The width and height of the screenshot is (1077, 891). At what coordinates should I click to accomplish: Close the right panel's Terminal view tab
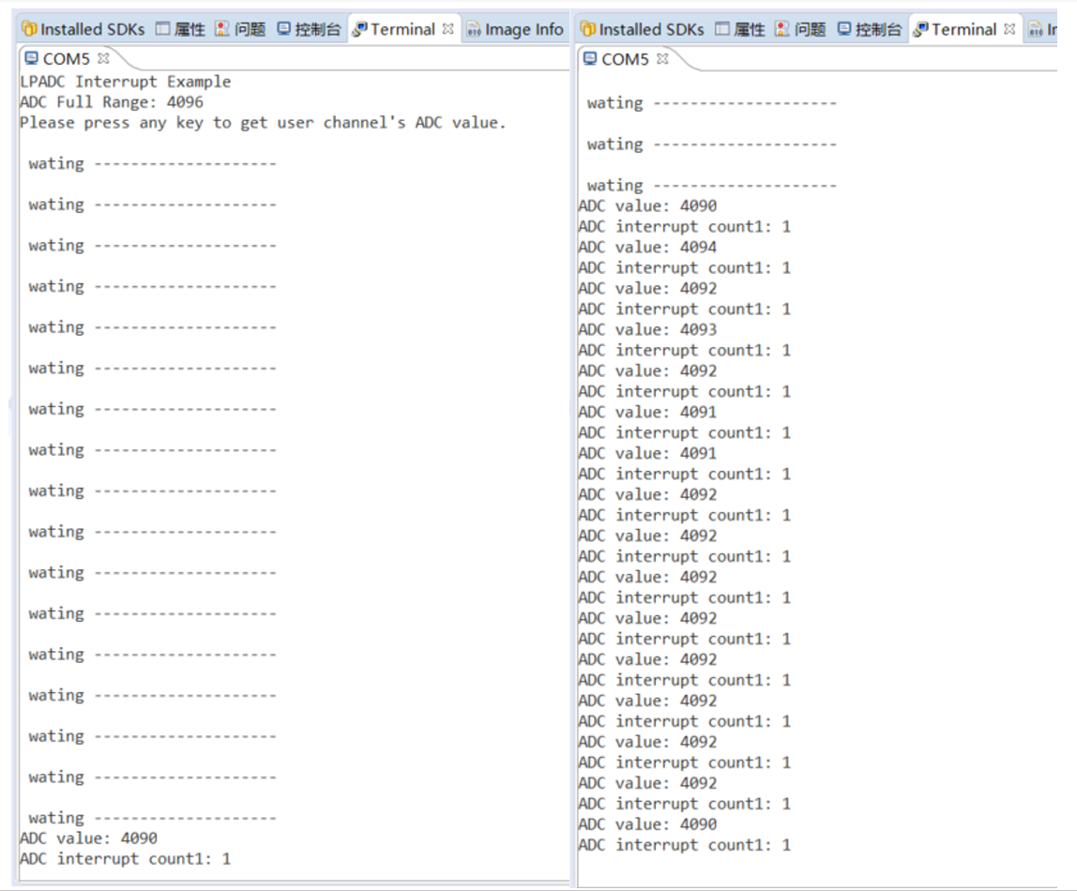pyautogui.click(x=1009, y=29)
